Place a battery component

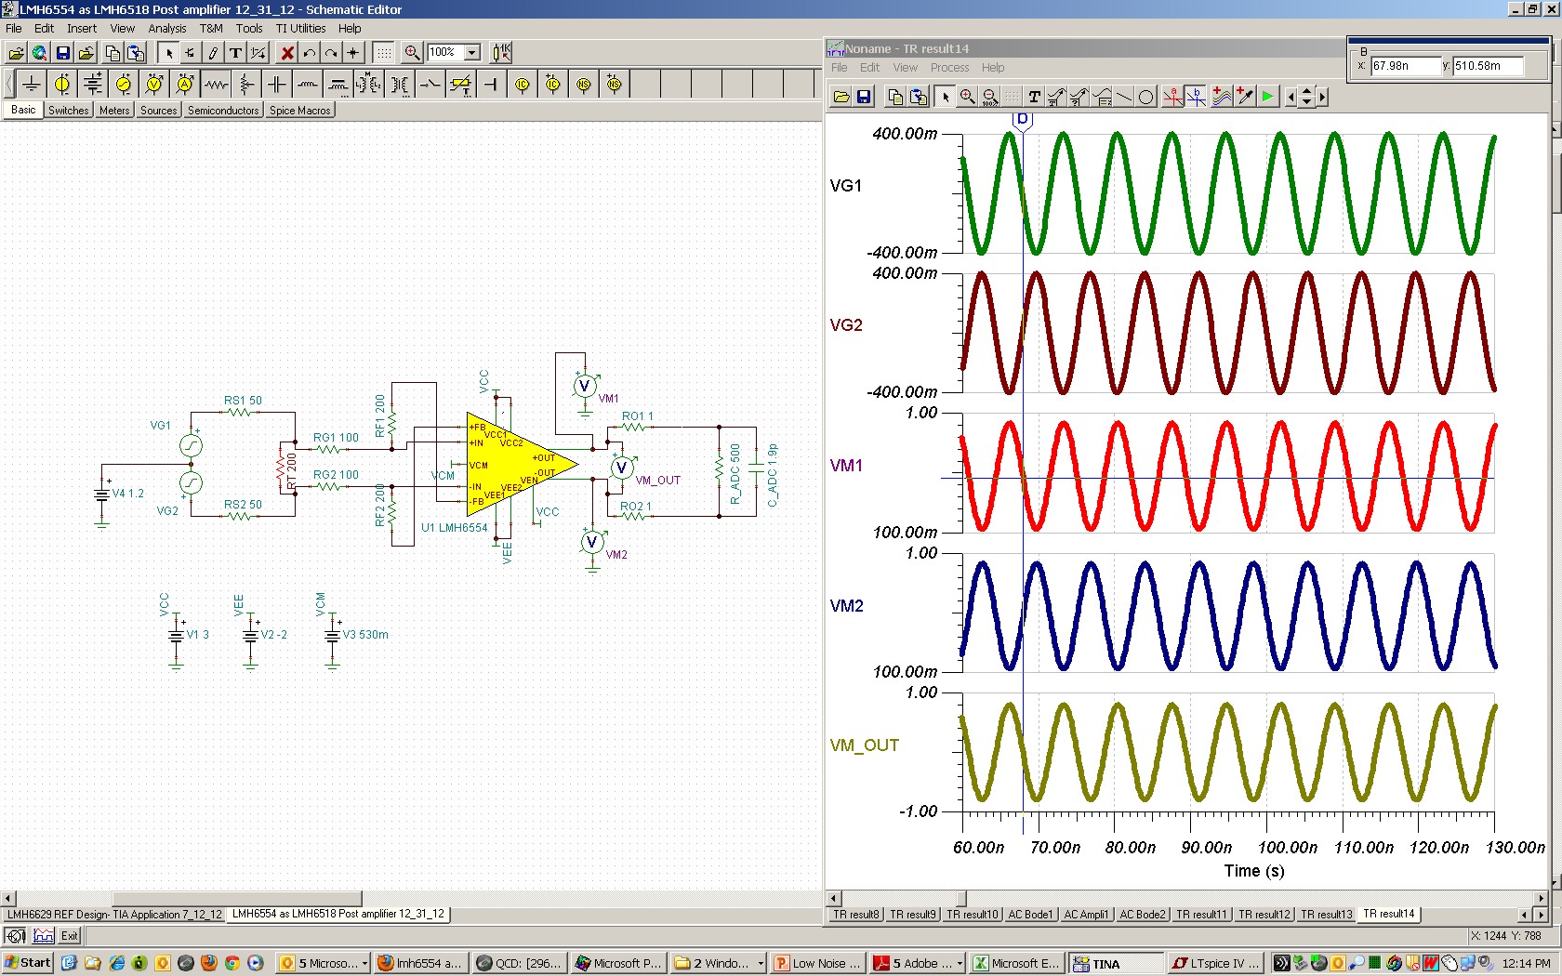coord(93,85)
